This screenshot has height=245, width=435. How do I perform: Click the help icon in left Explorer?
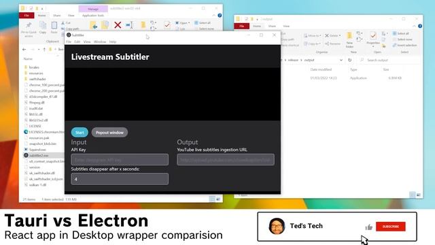pyautogui.click(x=220, y=16)
